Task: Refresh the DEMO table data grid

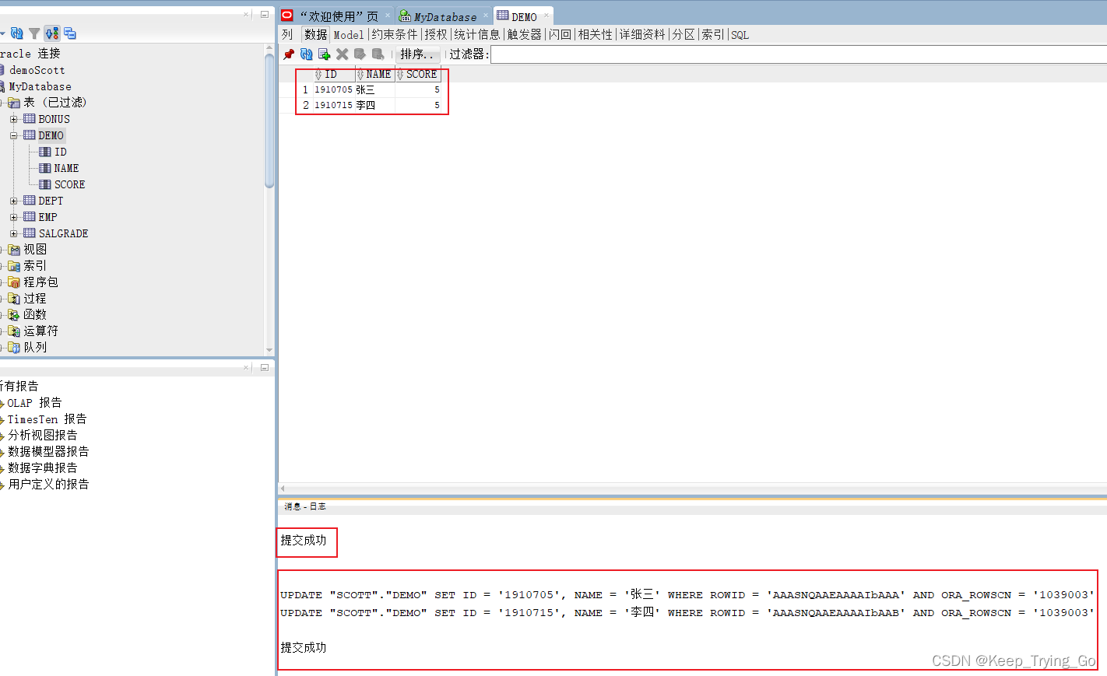Action: pos(307,54)
